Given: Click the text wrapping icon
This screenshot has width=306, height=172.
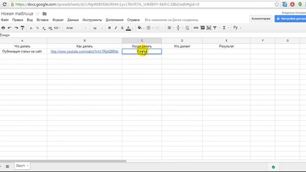Looking at the screenshot, I should (187, 28).
